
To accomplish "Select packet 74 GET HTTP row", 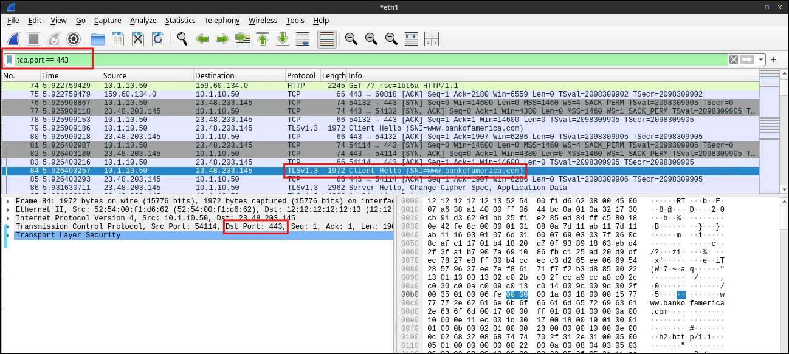I will (380, 86).
